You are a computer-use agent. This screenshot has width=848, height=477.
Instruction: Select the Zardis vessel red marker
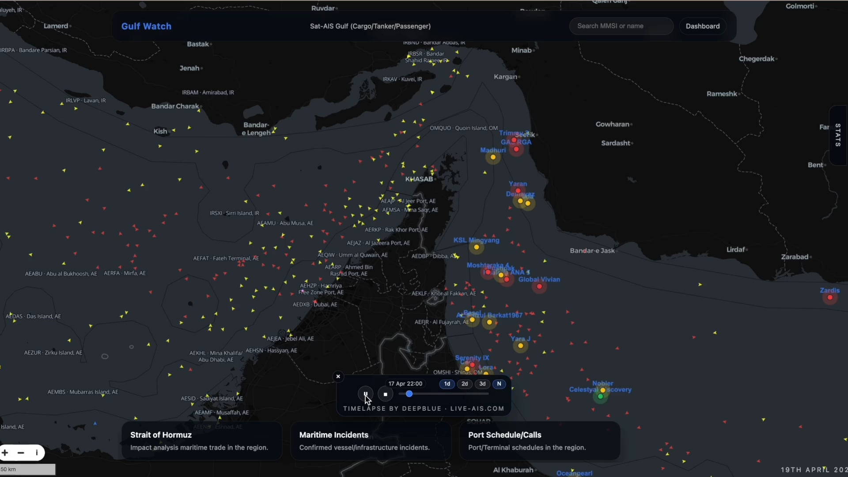coord(830,298)
